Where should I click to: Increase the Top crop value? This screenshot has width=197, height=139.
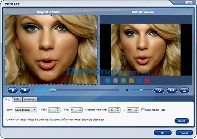(x=80, y=109)
